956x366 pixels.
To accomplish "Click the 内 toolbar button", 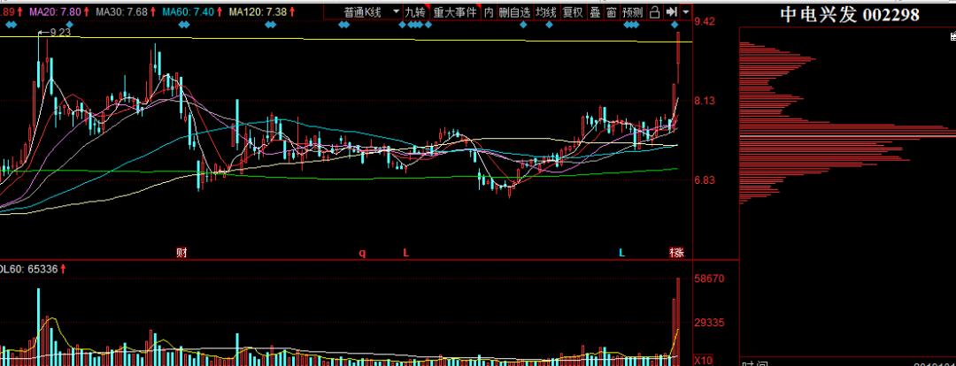I will point(489,11).
